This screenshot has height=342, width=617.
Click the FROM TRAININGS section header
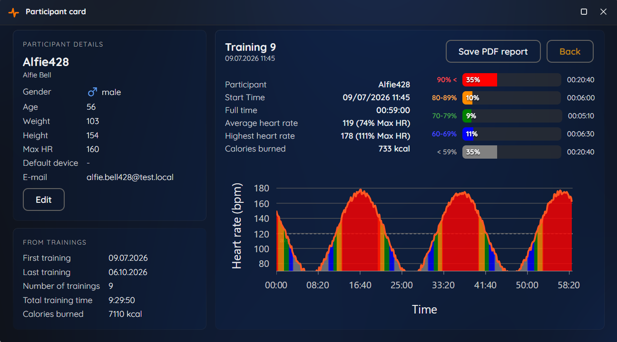click(55, 242)
